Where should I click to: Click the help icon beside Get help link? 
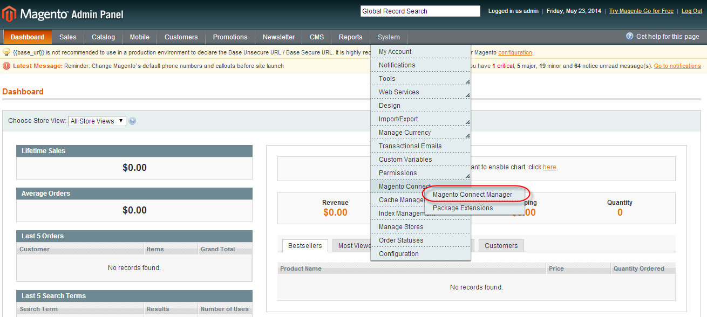point(629,36)
